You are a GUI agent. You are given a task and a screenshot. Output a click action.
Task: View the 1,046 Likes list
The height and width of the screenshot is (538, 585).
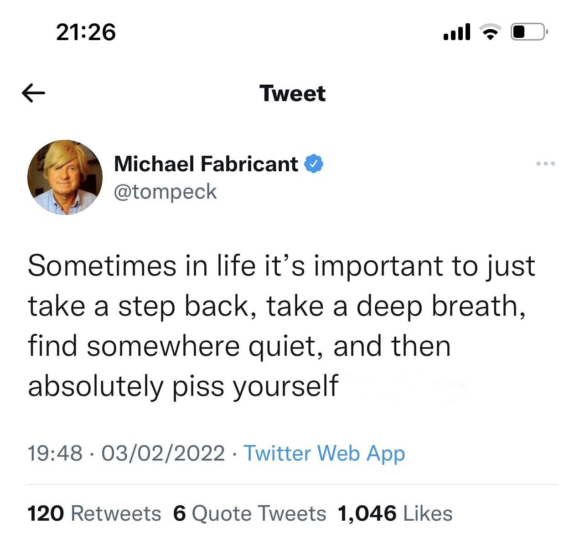395,513
